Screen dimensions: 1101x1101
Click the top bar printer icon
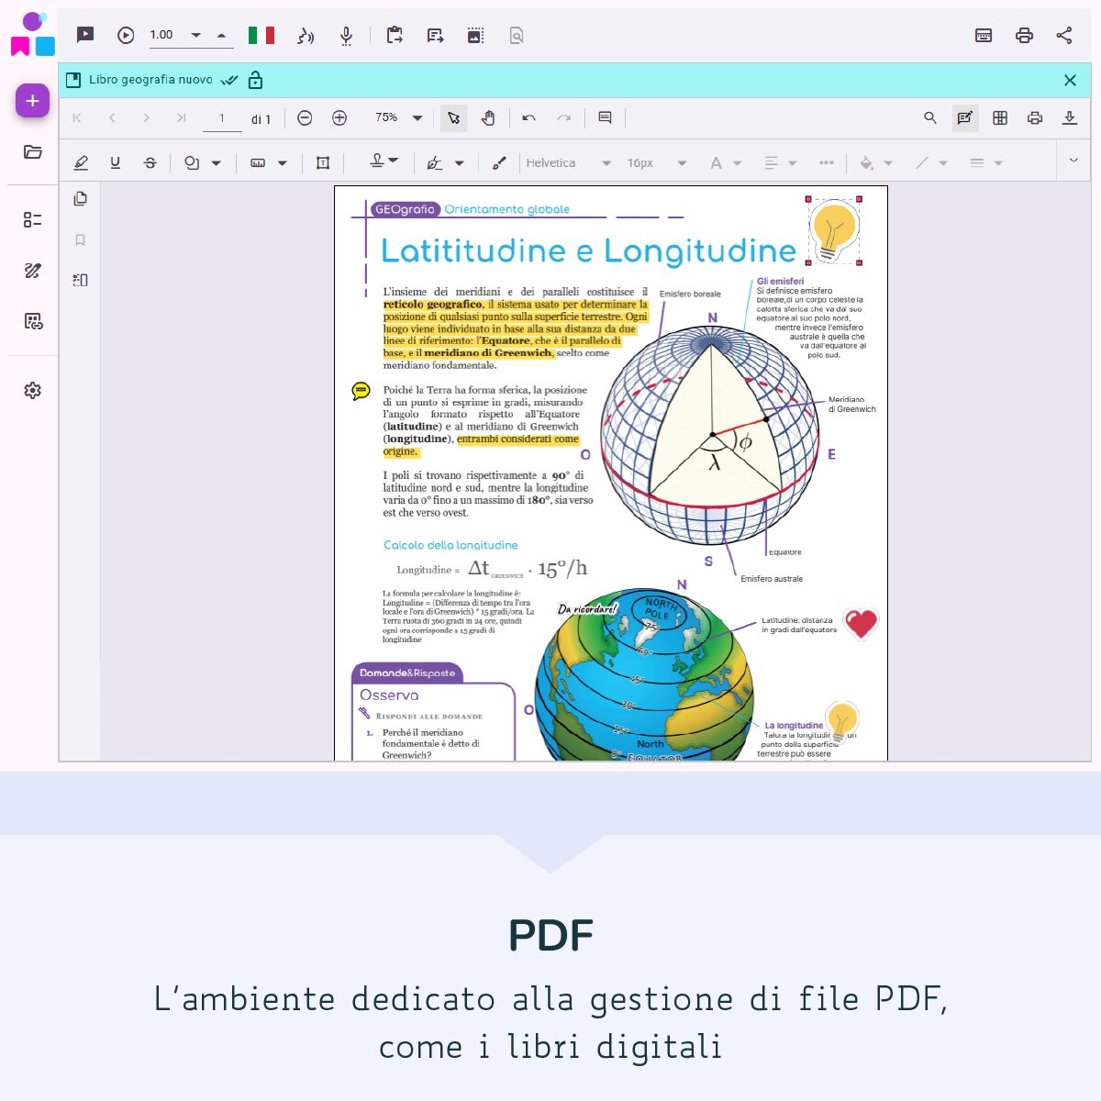click(1024, 36)
